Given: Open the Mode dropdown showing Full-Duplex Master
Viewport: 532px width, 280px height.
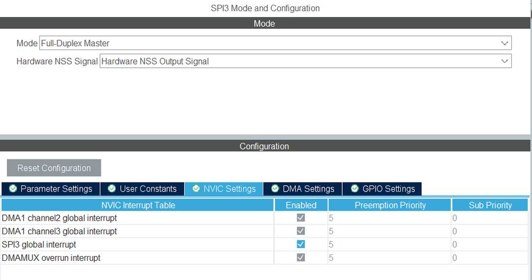Looking at the screenshot, I should pos(275,43).
